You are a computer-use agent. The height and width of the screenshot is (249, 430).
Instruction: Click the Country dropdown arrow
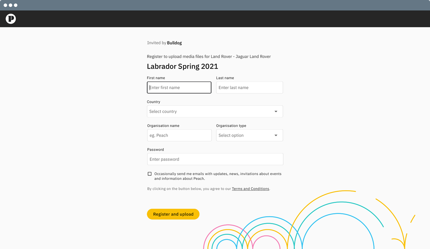coord(276,112)
